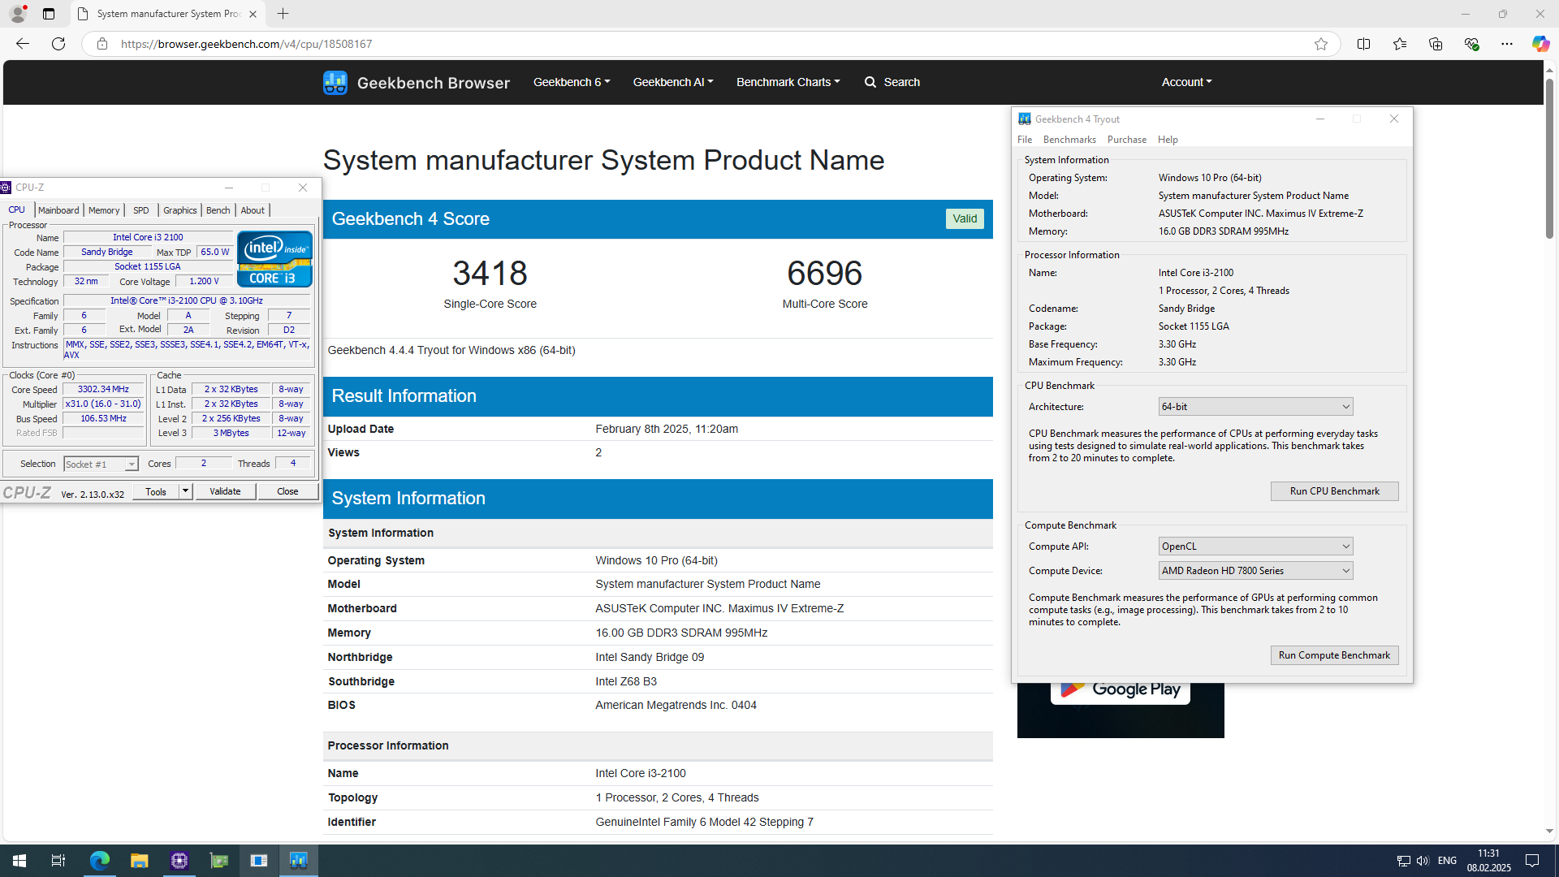This screenshot has width=1559, height=877.
Task: Add this page to favorites star icon
Action: (x=1321, y=44)
